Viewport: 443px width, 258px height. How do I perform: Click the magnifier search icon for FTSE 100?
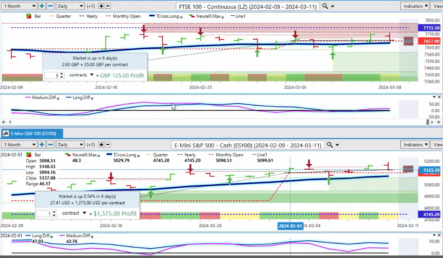coord(325,6)
